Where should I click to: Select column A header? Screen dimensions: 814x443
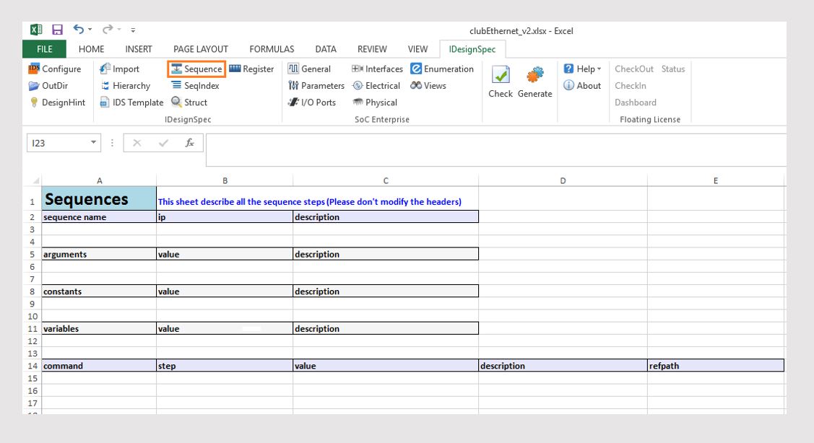[99, 180]
